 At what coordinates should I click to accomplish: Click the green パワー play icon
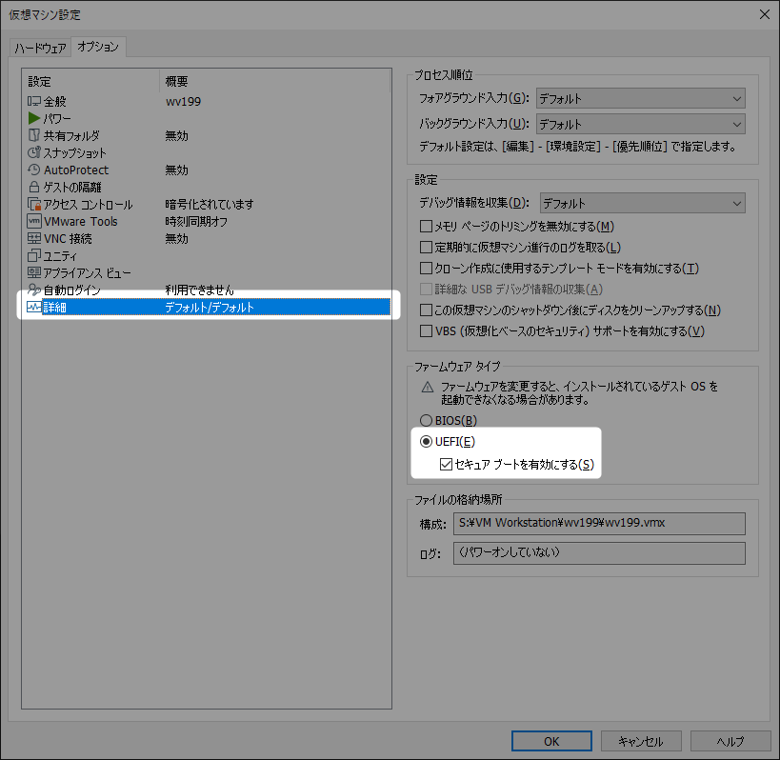[34, 118]
